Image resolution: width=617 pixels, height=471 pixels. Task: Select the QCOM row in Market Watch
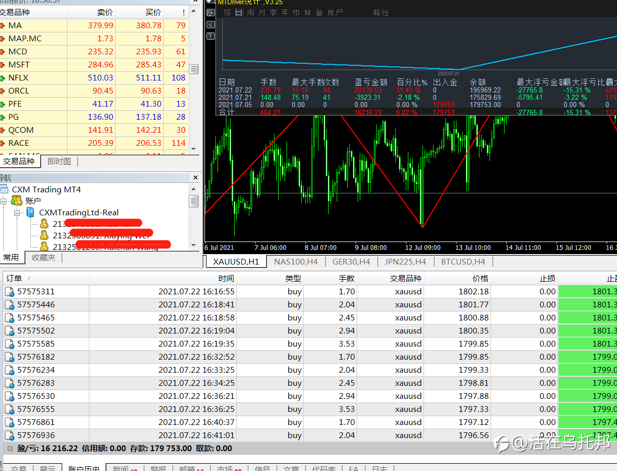[21, 130]
